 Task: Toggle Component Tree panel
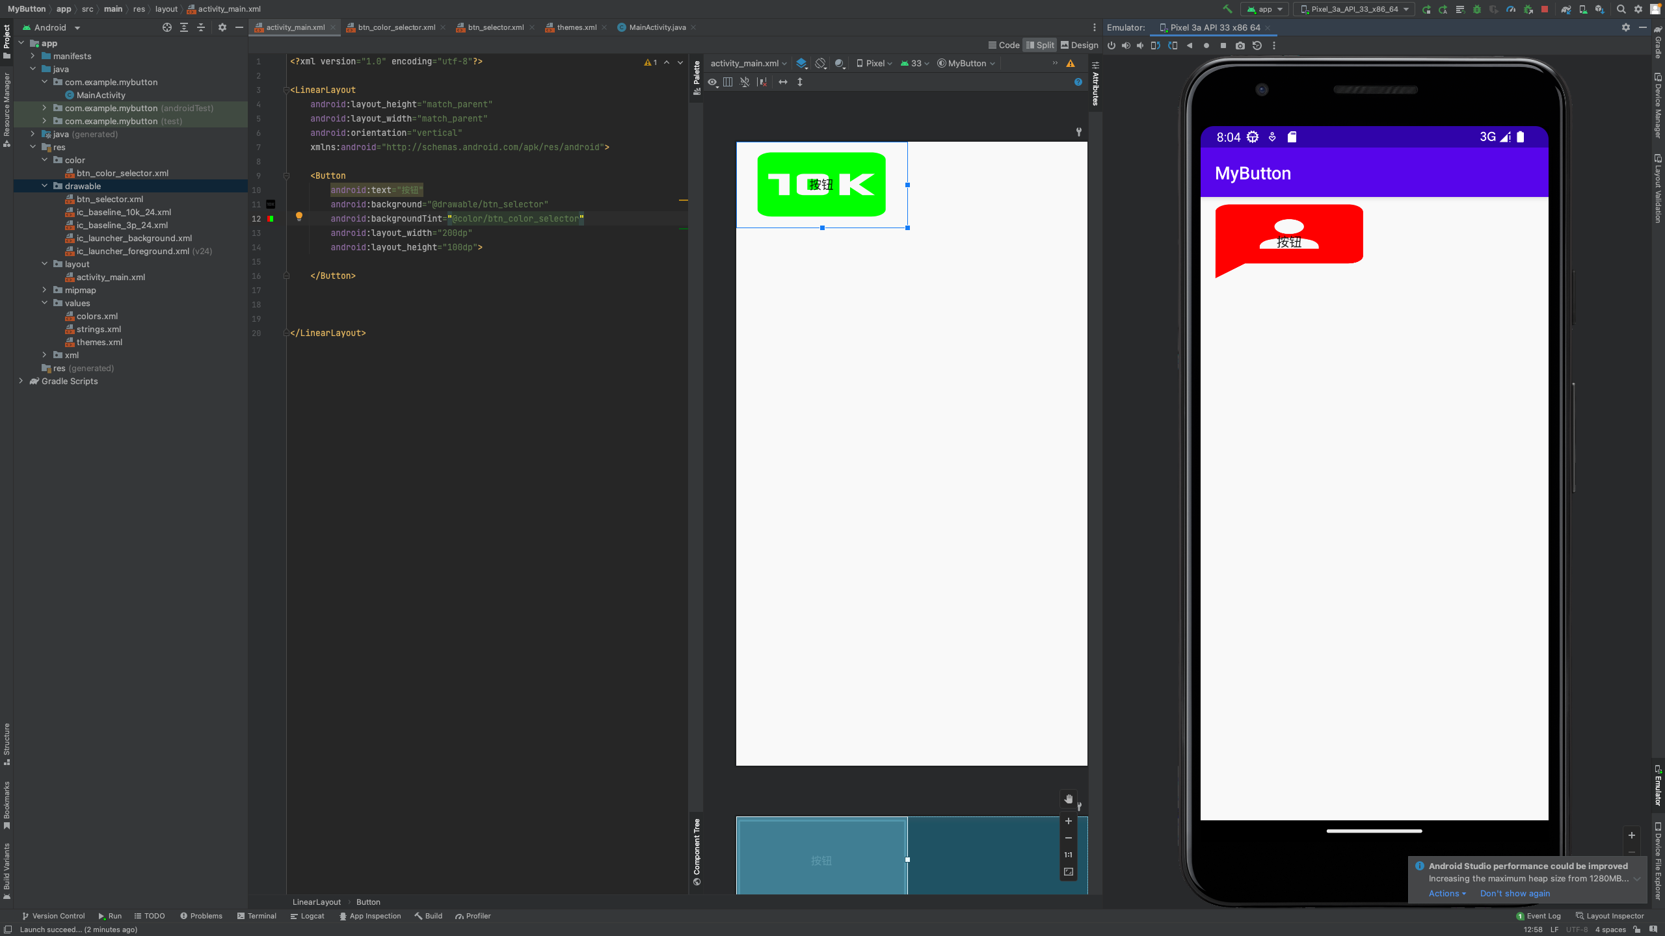click(x=697, y=852)
